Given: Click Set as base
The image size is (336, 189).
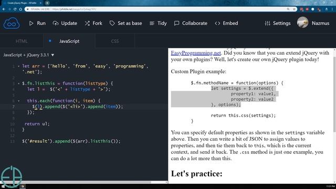Looking at the screenshot, I should pyautogui.click(x=125, y=23).
